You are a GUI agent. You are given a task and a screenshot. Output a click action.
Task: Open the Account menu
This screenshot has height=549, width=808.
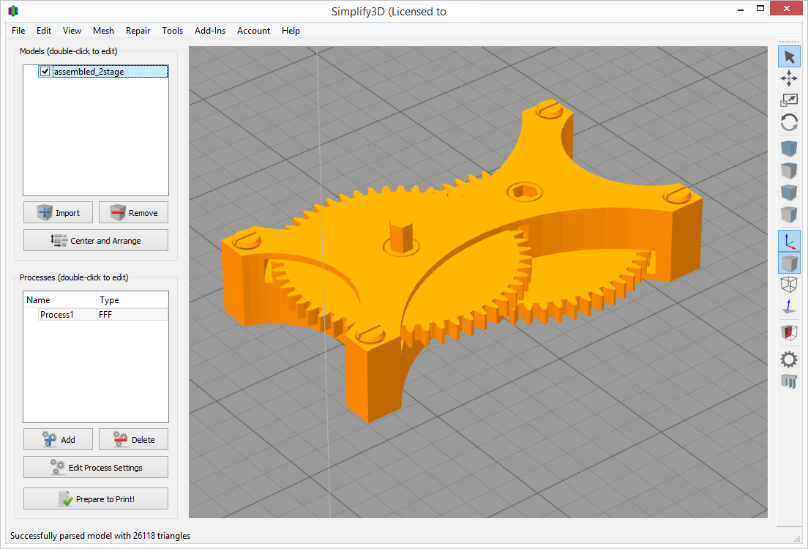253,31
